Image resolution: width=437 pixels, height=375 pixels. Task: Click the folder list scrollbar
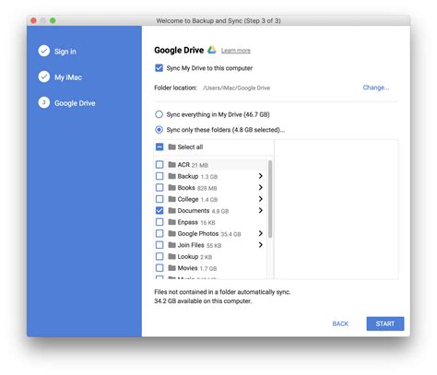[x=270, y=199]
